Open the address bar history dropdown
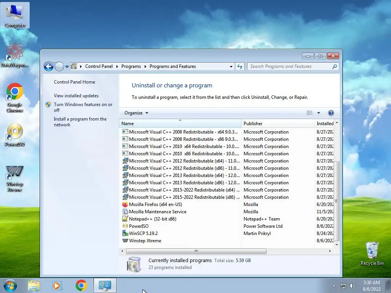The width and height of the screenshot is (391, 293). [x=231, y=66]
